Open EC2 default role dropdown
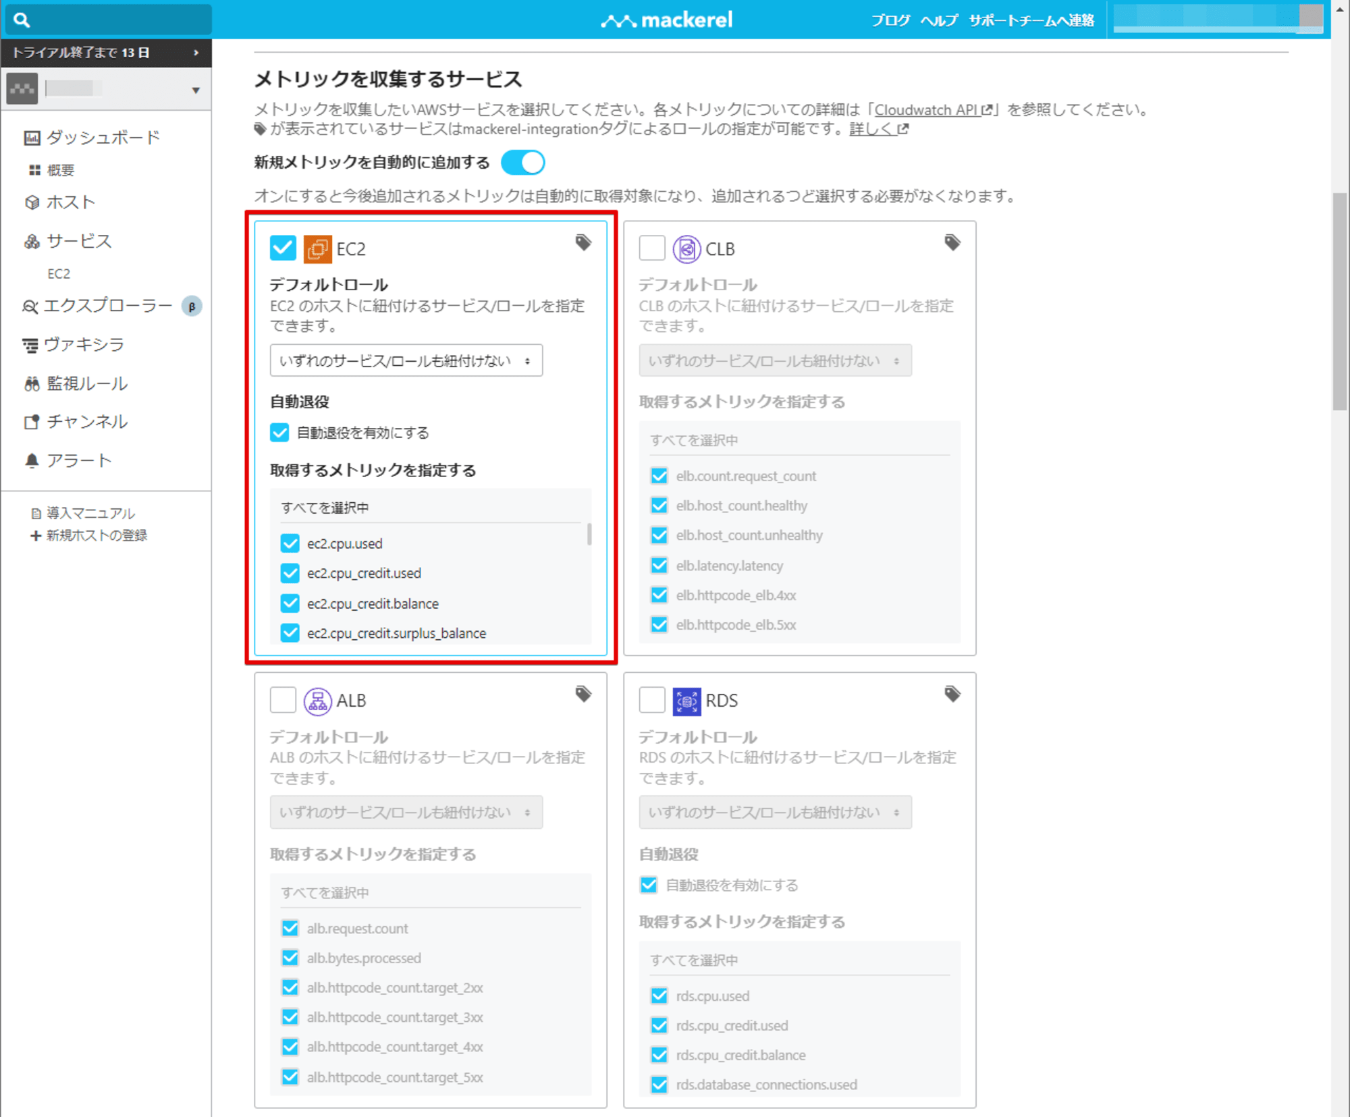1350x1117 pixels. click(406, 360)
